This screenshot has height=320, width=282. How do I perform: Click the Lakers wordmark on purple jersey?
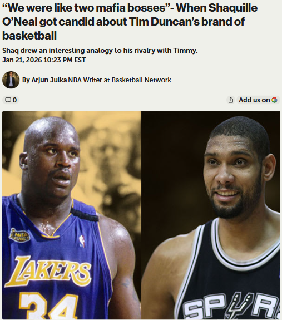pos(48,271)
